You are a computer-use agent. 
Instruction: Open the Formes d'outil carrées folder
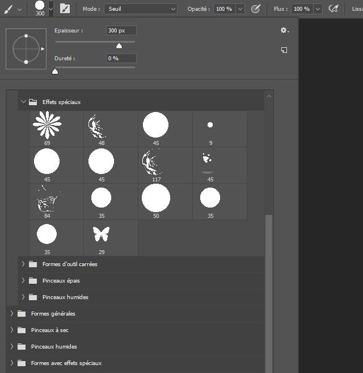(x=23, y=264)
